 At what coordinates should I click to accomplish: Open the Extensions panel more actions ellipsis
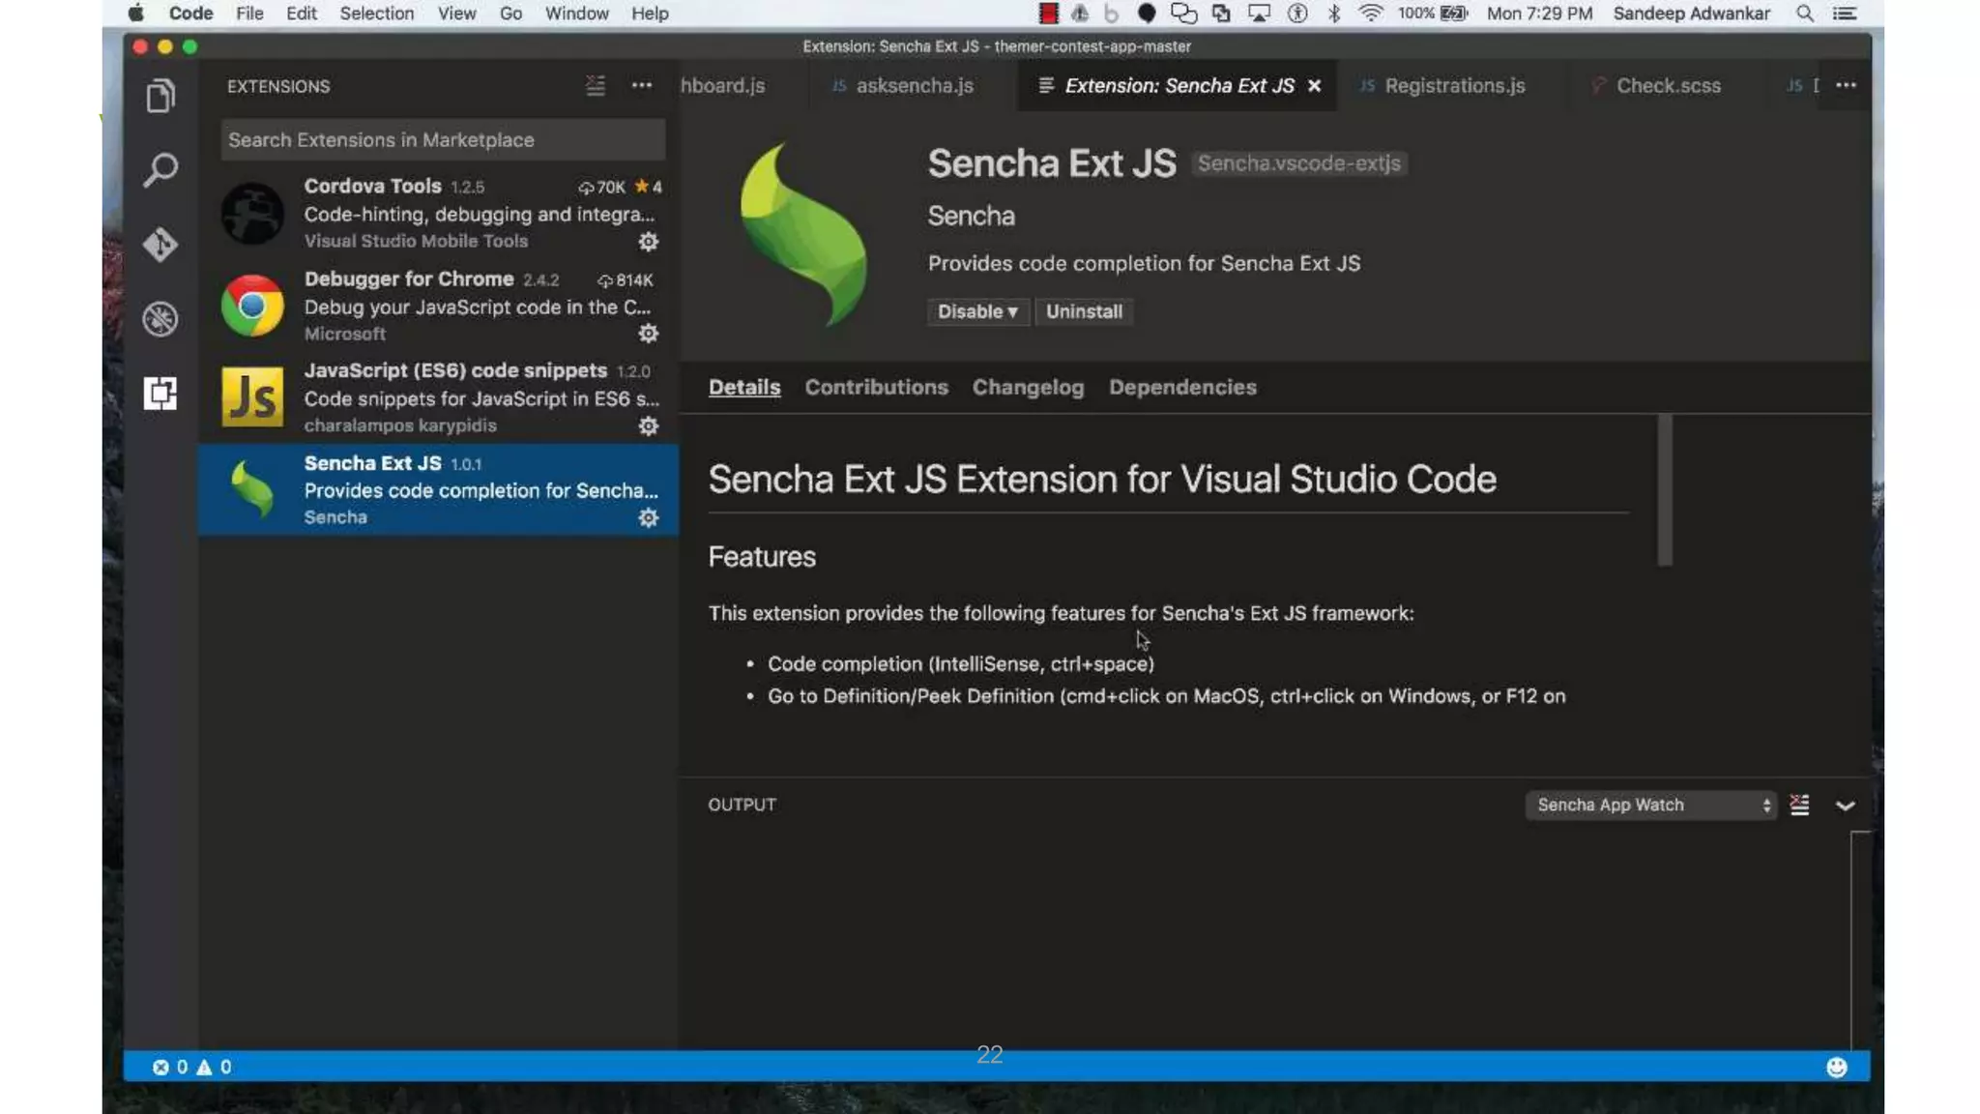click(x=642, y=86)
